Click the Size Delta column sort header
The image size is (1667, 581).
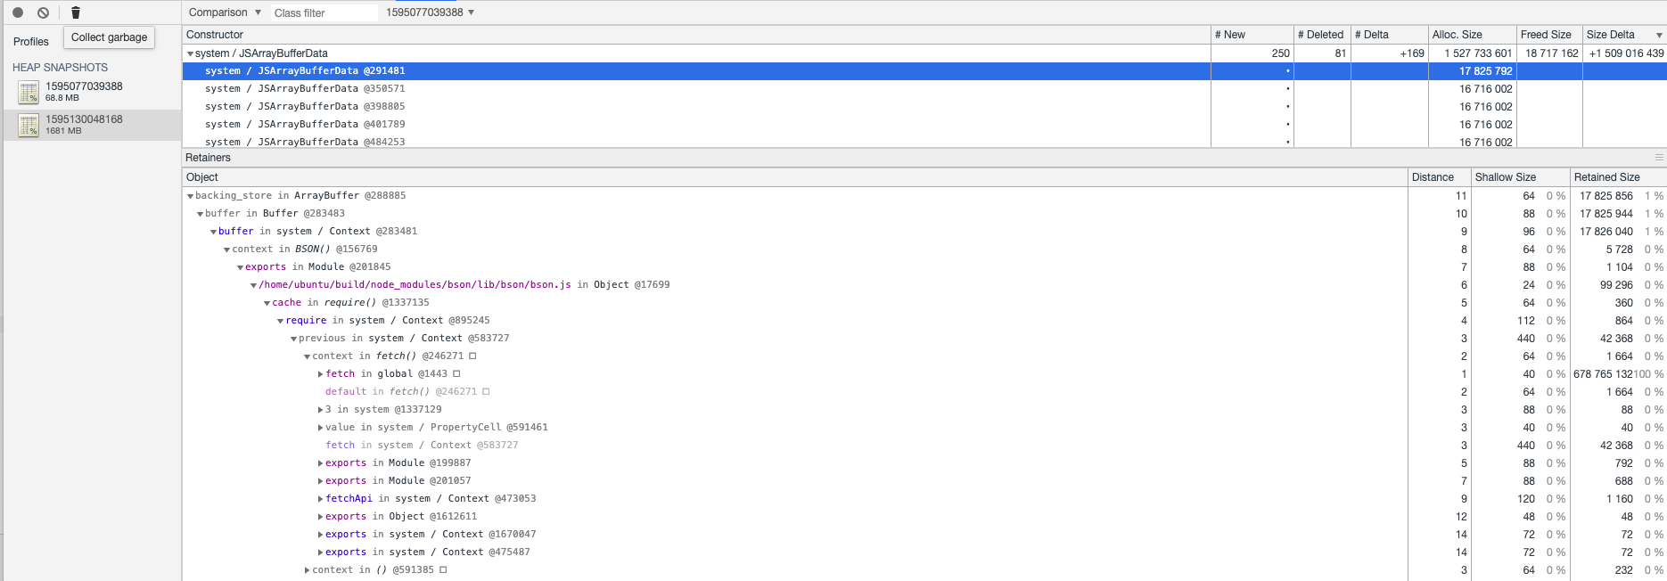(x=1624, y=35)
